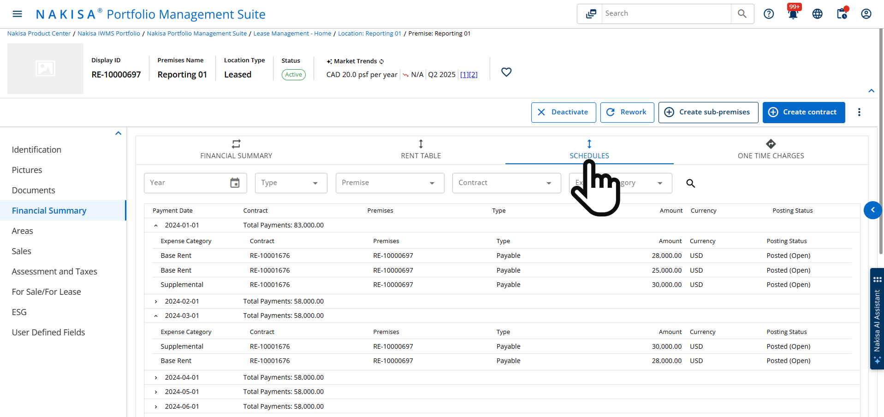Open the hamburger navigation menu
This screenshot has height=417, width=884.
tap(17, 14)
